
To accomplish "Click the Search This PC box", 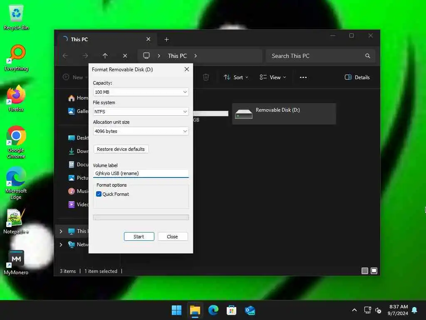I will [321, 56].
